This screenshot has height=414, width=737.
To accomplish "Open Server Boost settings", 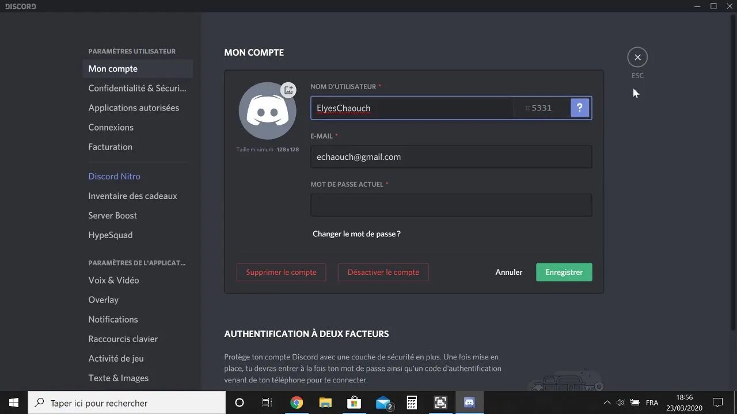I will (138, 215).
